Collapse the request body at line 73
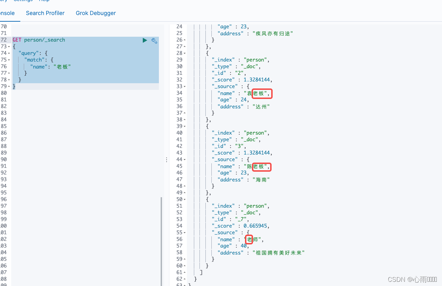Screen dimensions: 442x286 pyautogui.click(x=9, y=47)
